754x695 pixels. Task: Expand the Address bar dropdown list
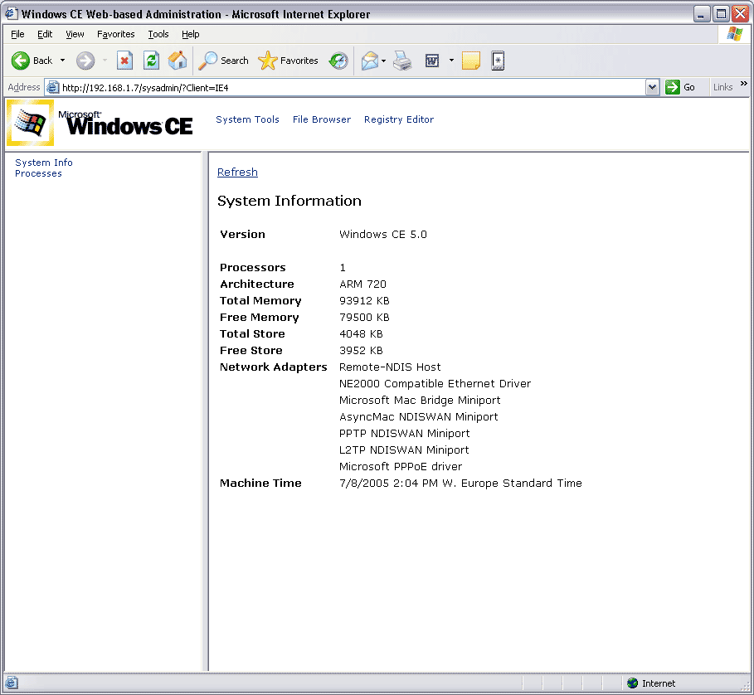[x=652, y=87]
